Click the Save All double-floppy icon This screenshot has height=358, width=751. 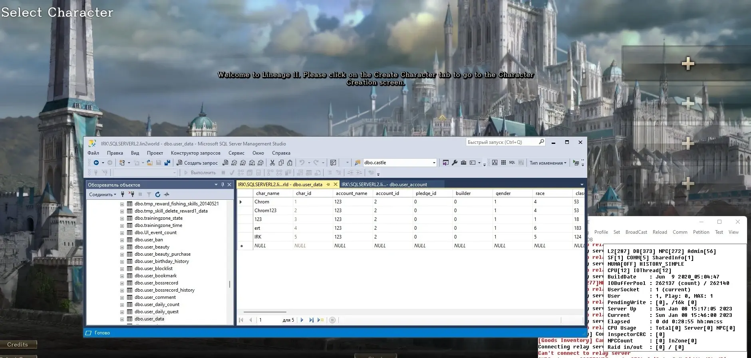(x=167, y=163)
